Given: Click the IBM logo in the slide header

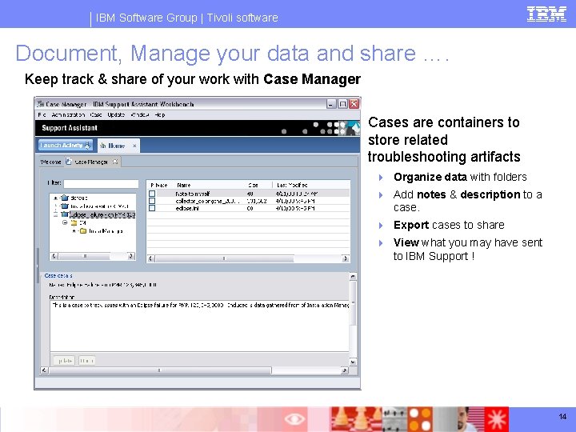Looking at the screenshot, I should [546, 14].
